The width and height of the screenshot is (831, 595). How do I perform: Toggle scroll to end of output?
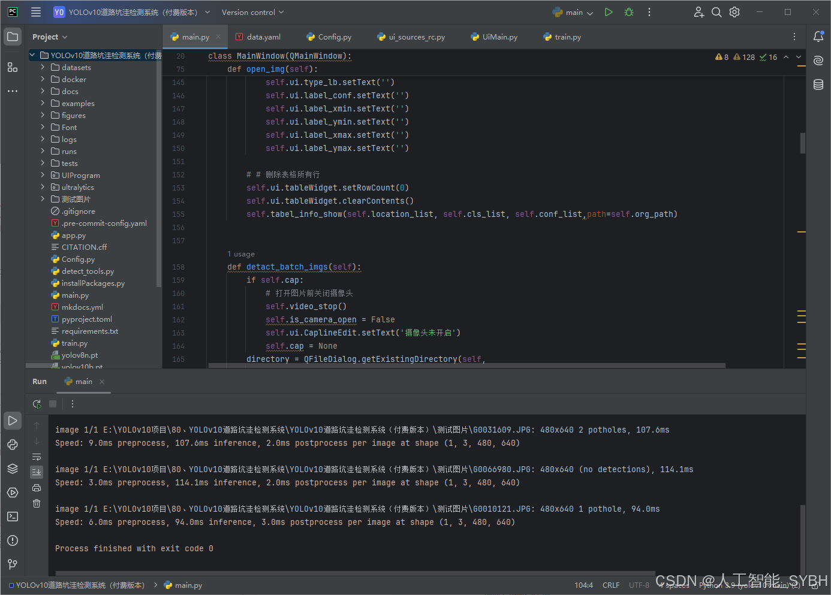(x=37, y=472)
